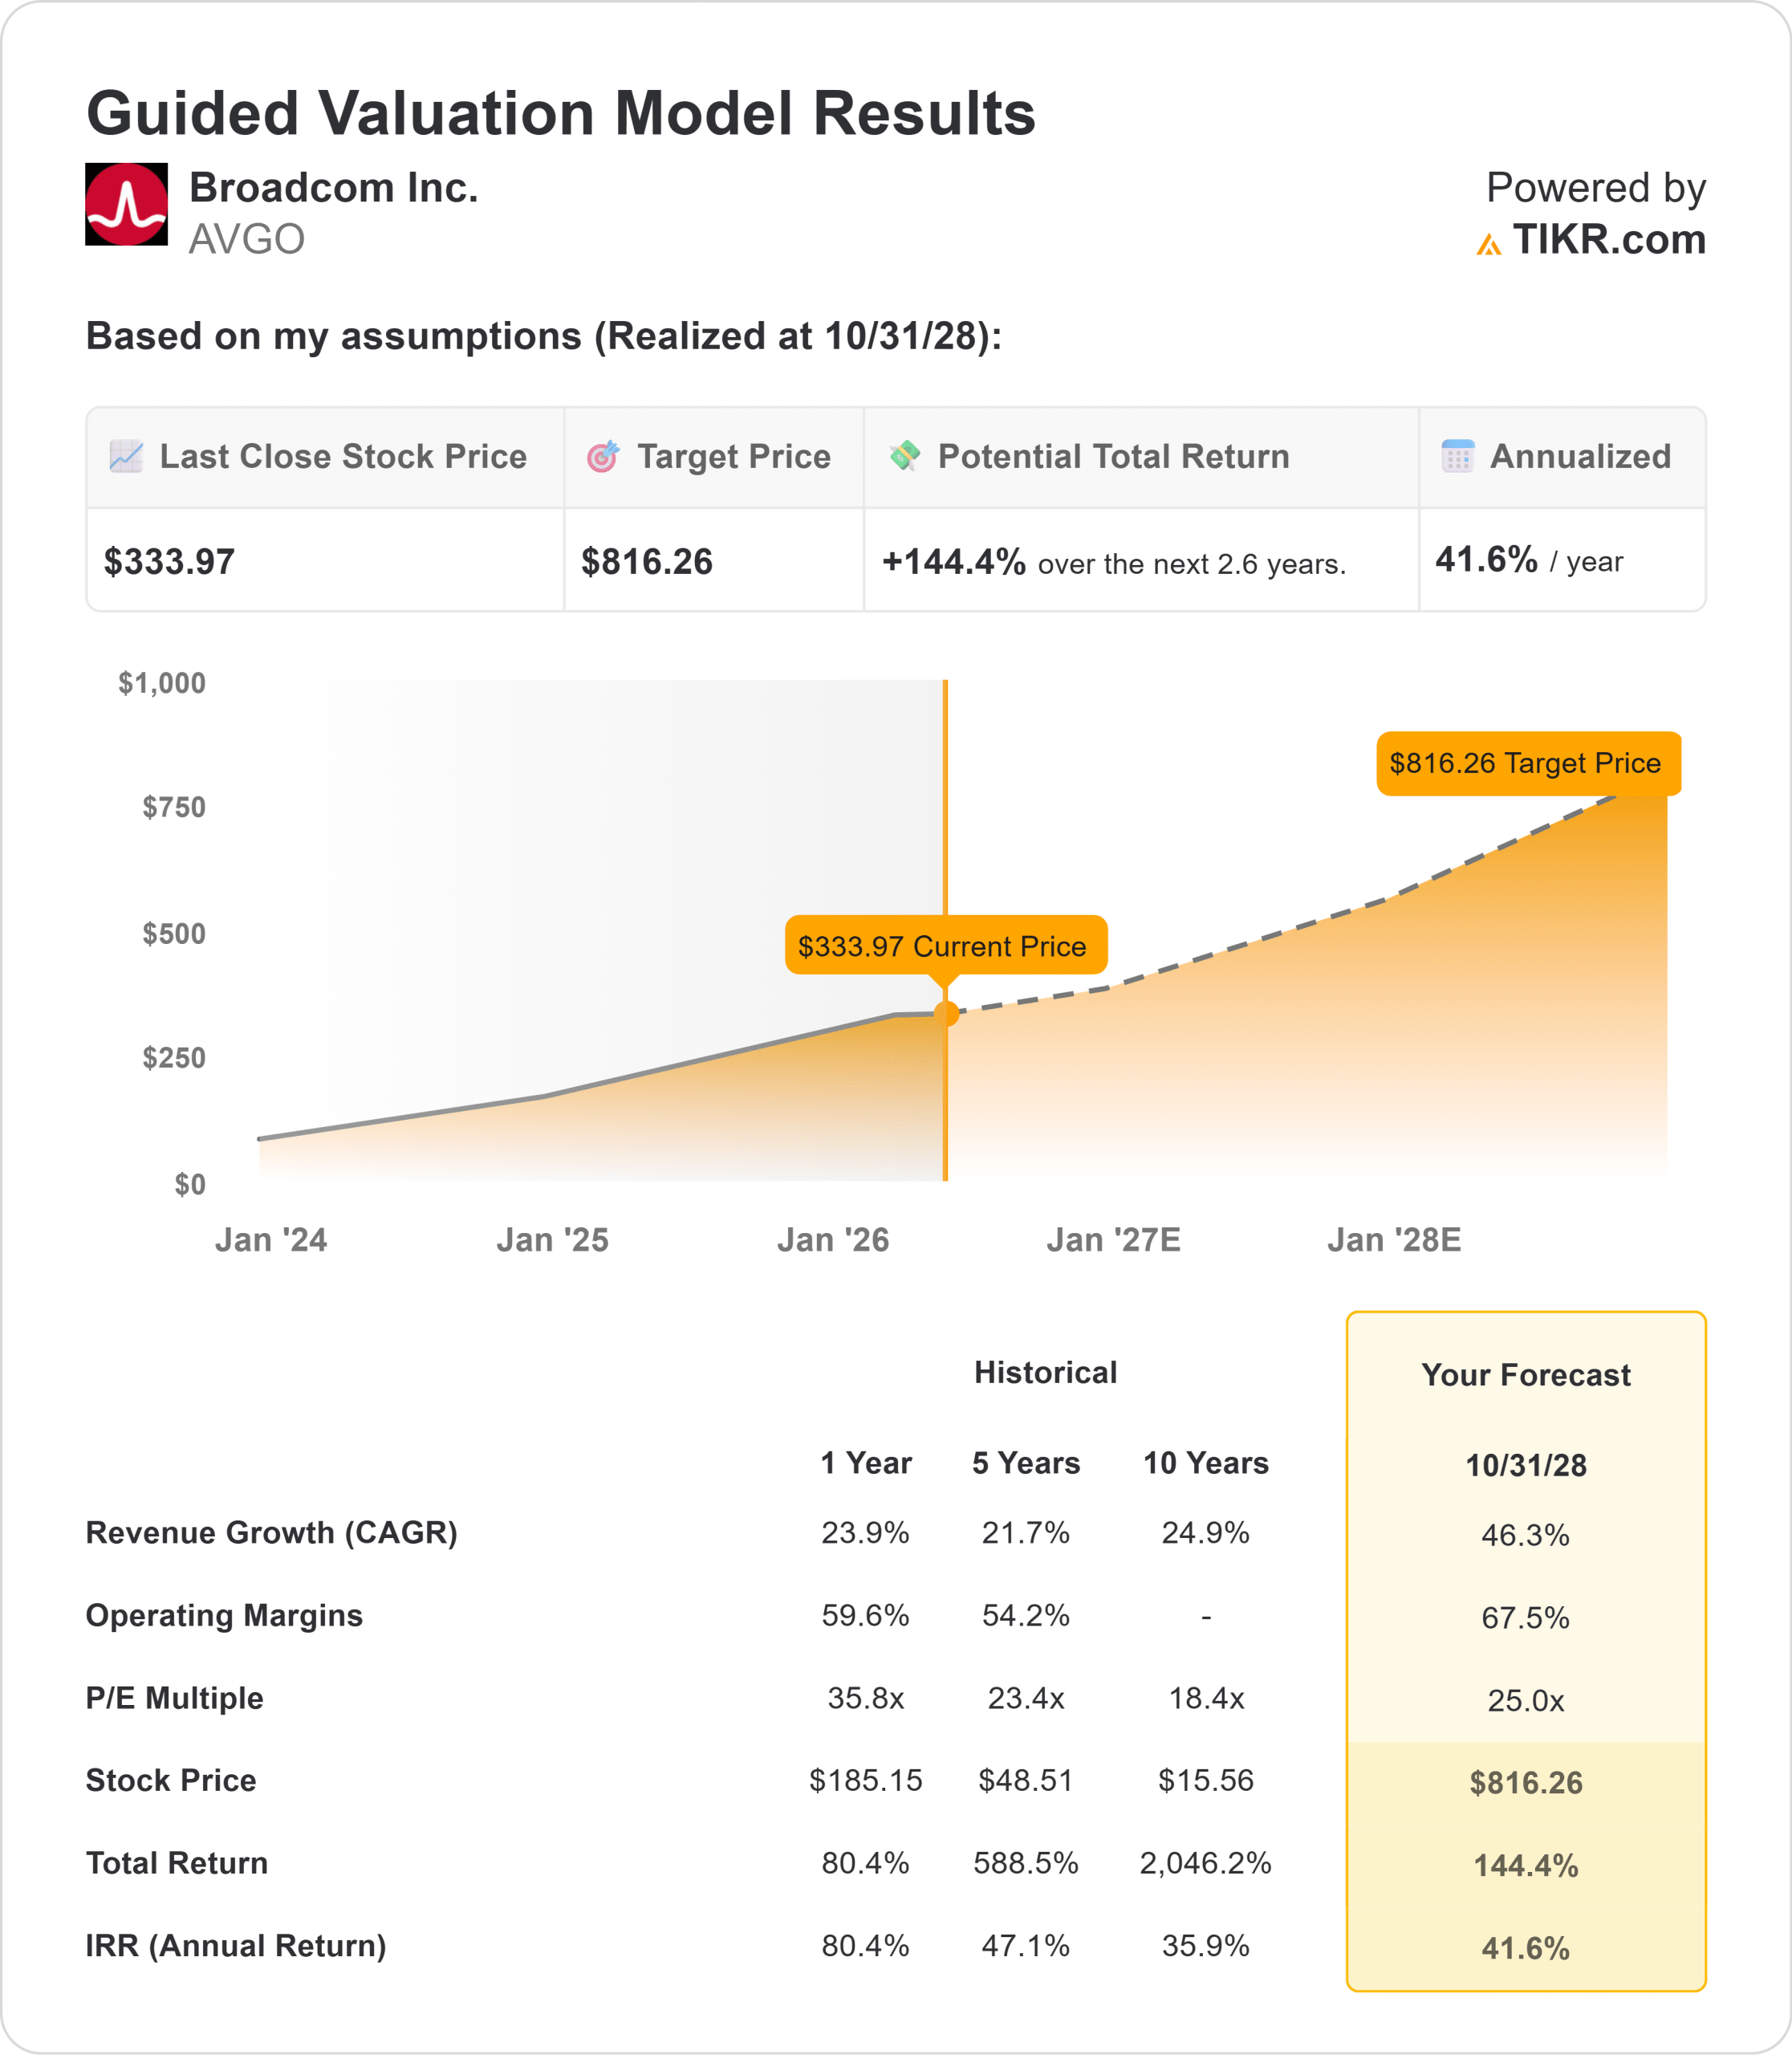Click the $816.26 Target Price chart label
The width and height of the screenshot is (1792, 2055).
1527,763
